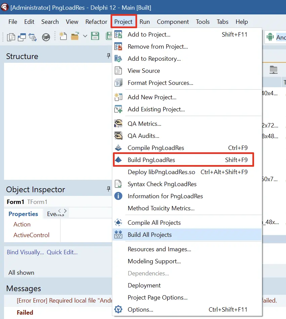
Task: Click the Remove from Project icon
Action: coord(118,47)
